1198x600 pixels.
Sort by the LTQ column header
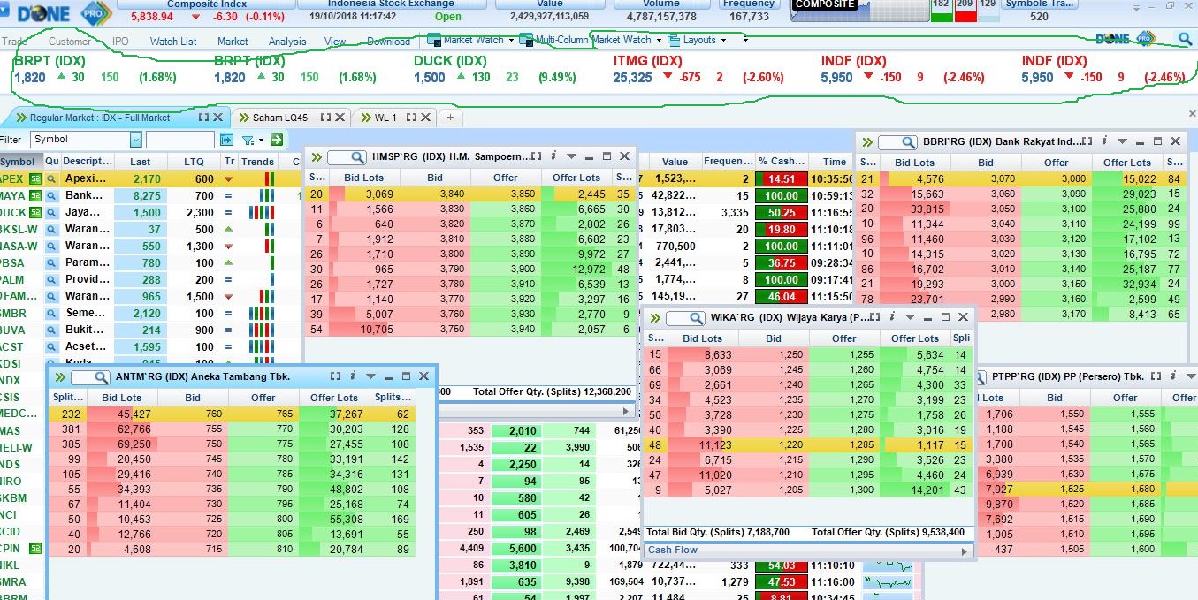coord(194,162)
